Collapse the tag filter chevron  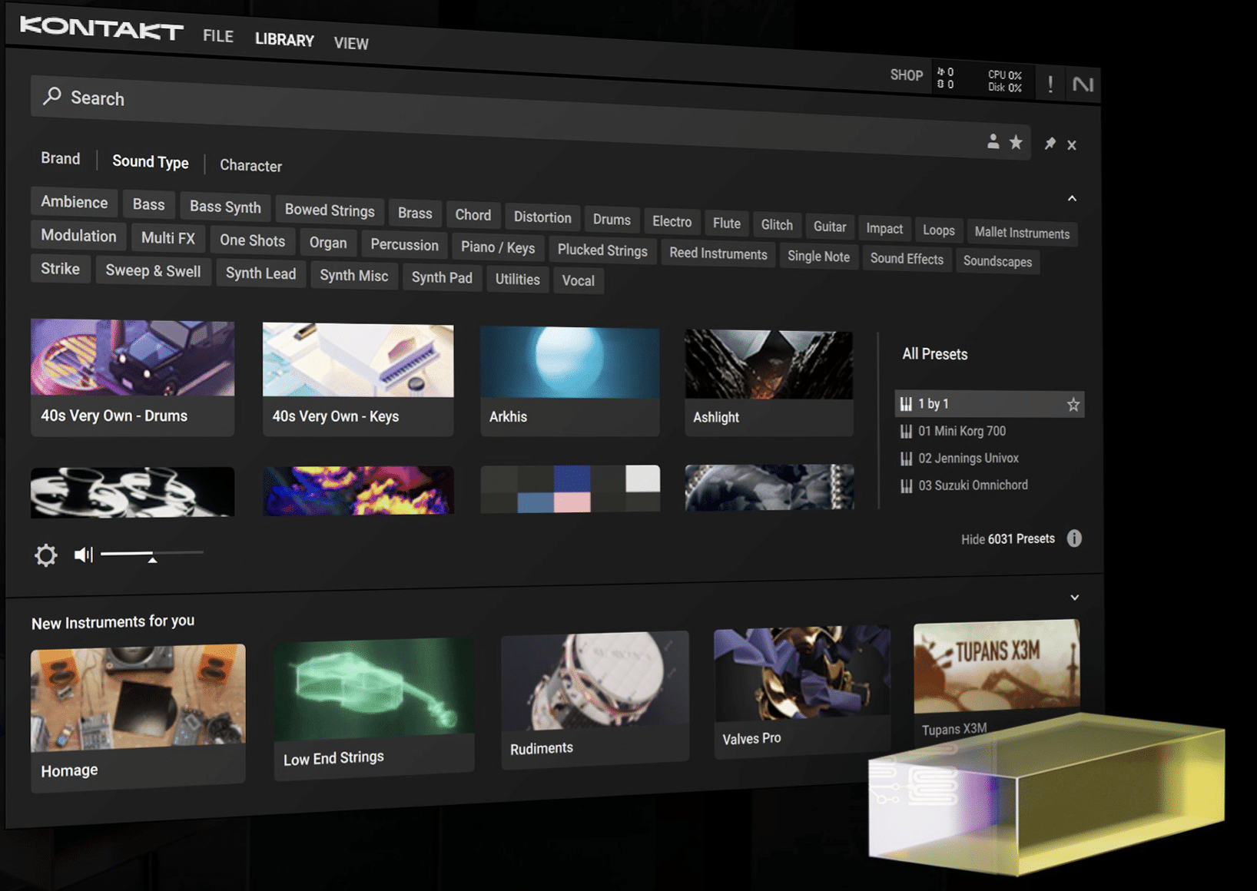[1072, 198]
